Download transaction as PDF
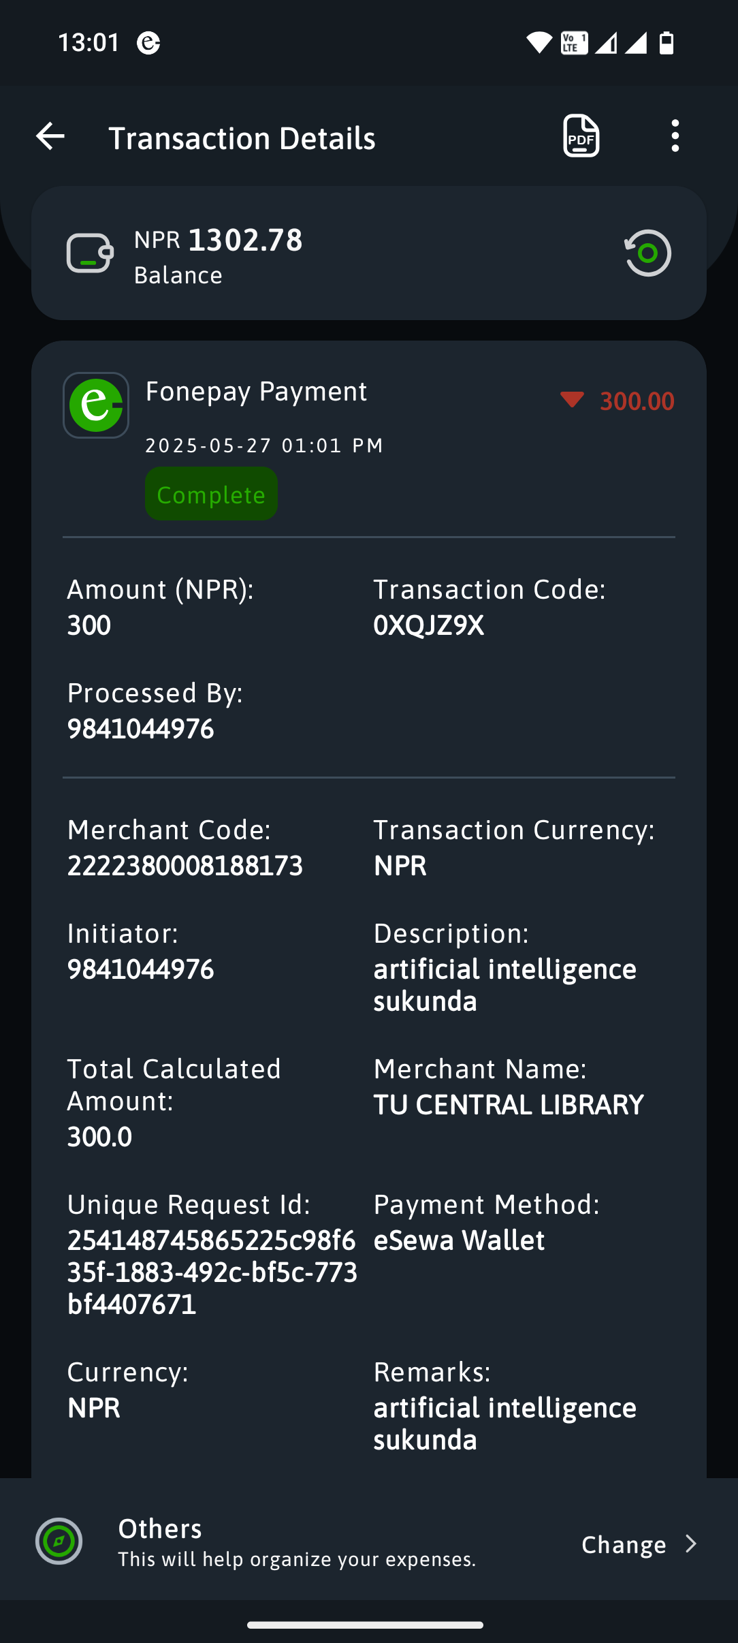Image resolution: width=738 pixels, height=1643 pixels. tap(581, 136)
